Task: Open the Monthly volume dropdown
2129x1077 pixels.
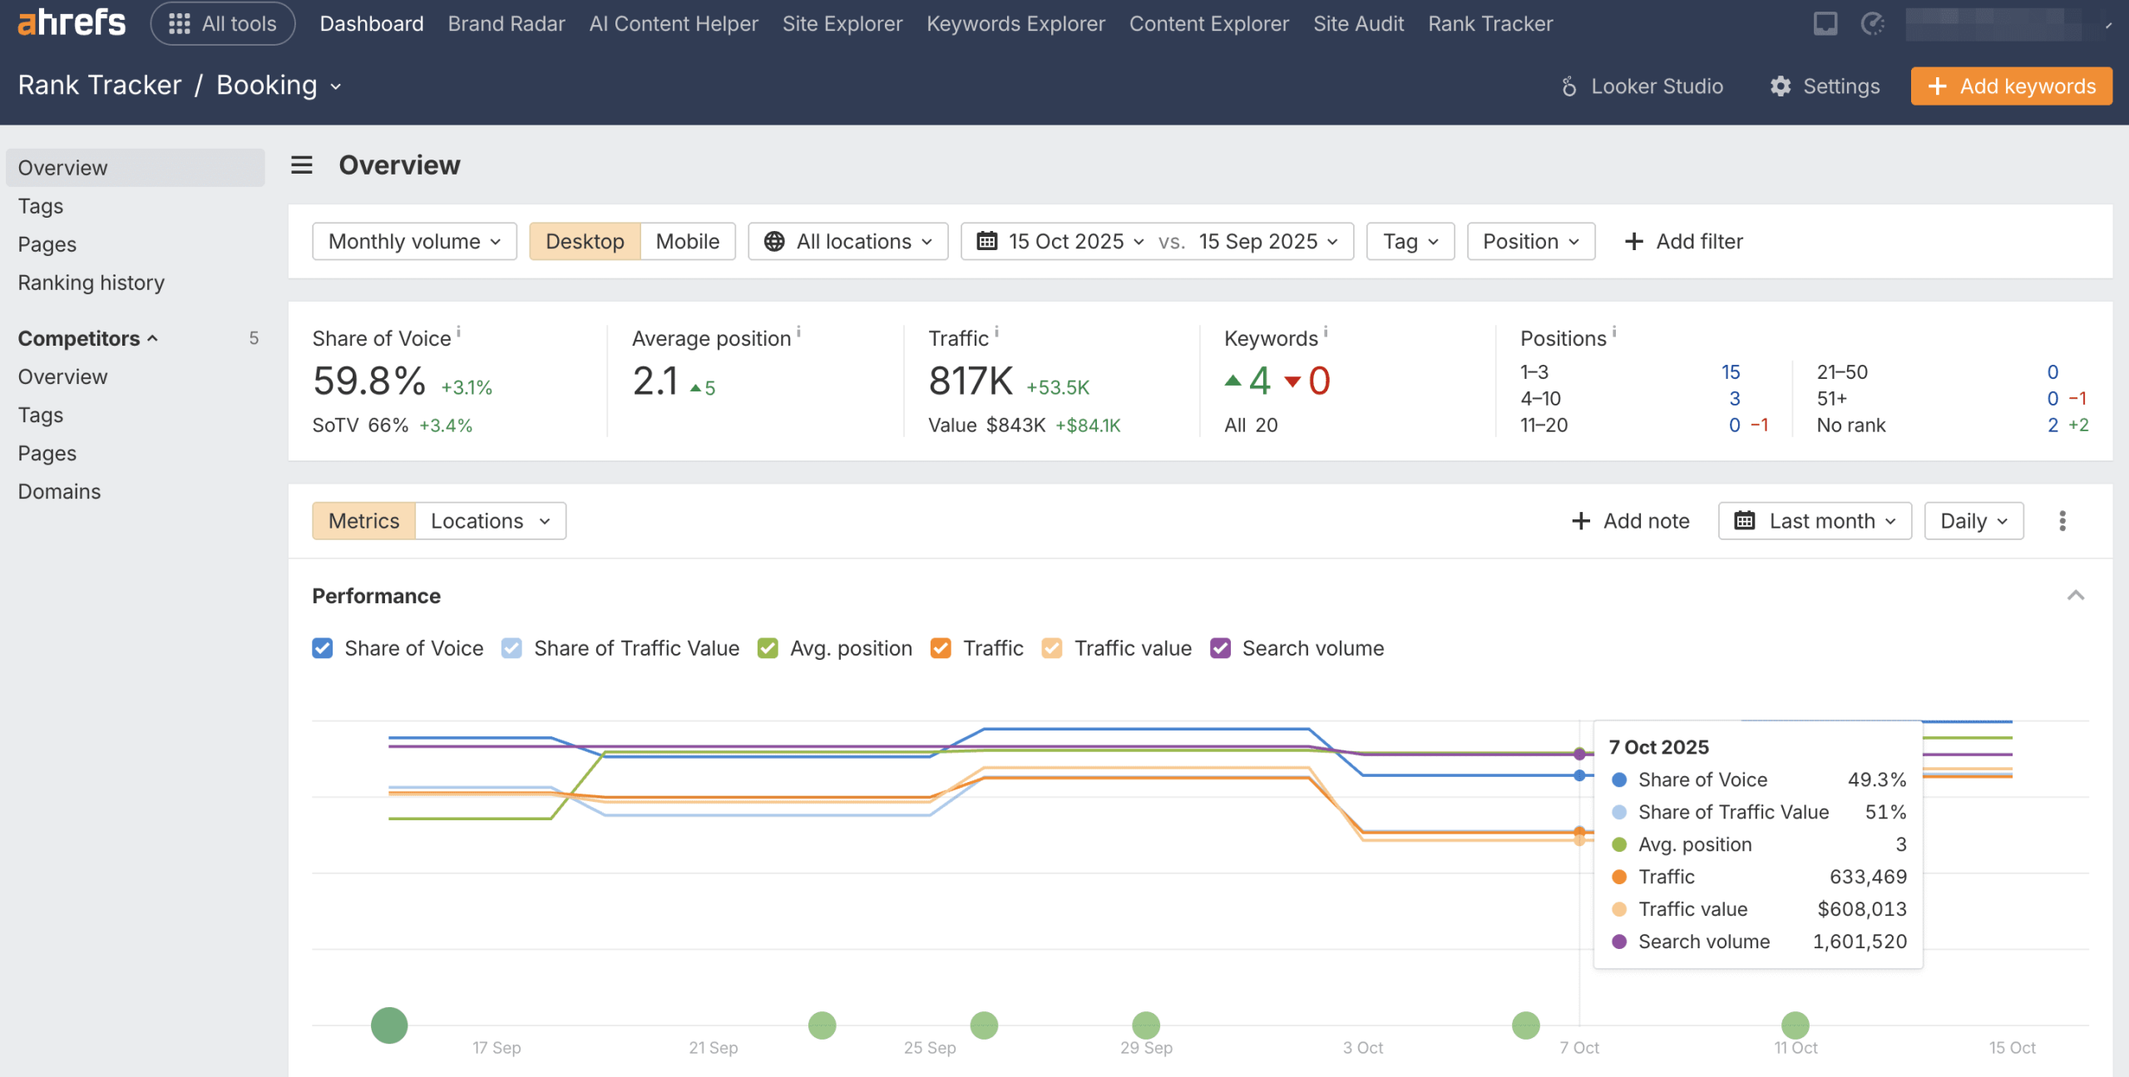Action: tap(414, 242)
